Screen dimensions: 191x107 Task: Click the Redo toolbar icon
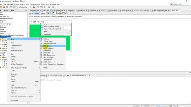click(14, 7)
